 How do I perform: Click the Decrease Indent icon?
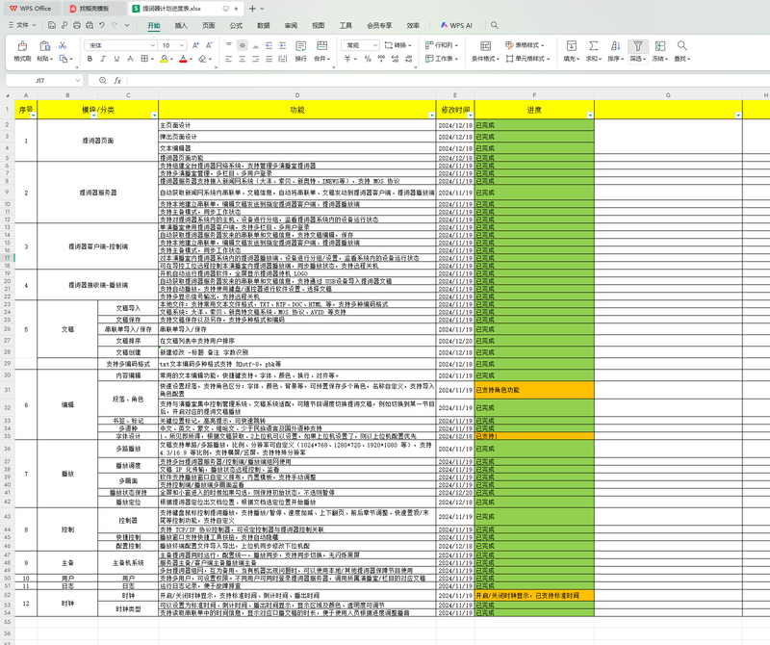click(x=269, y=45)
